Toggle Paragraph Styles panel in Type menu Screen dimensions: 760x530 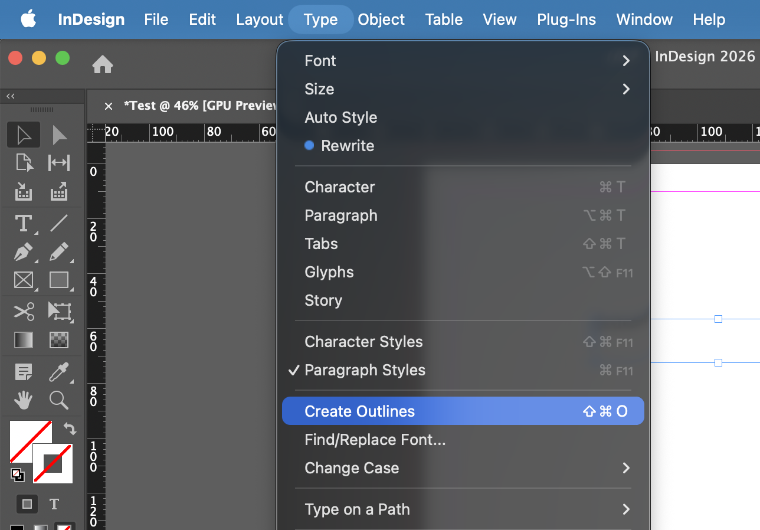[x=463, y=370]
